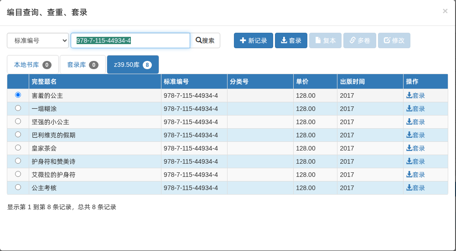This screenshot has height=251, width=456.
Task: Open the z39.50库 tab
Action: (x=133, y=65)
